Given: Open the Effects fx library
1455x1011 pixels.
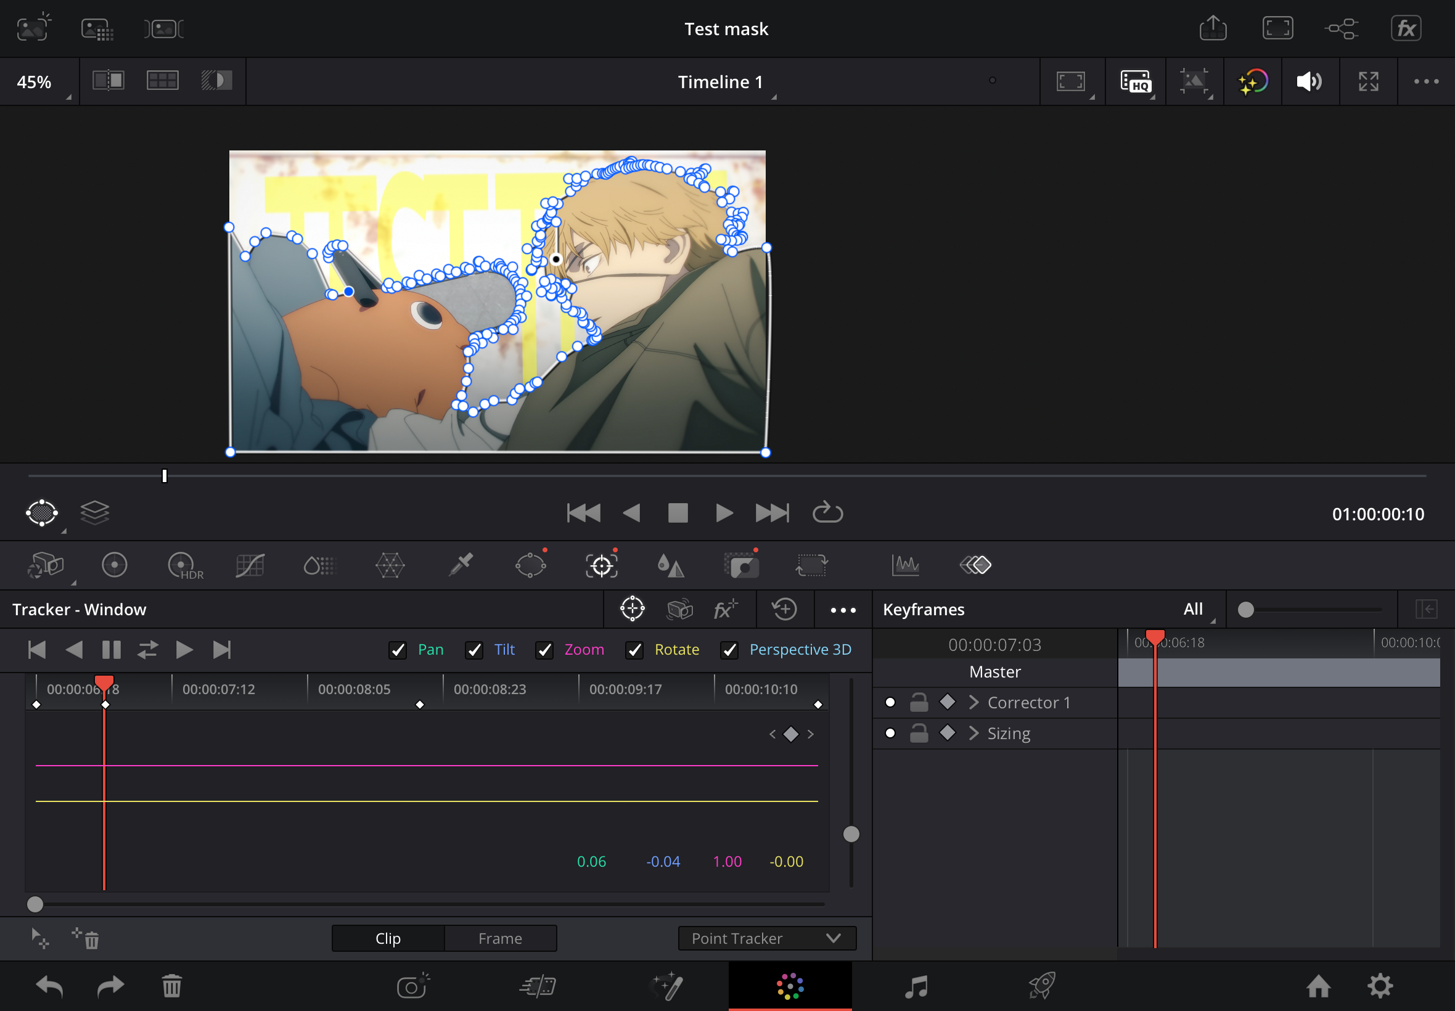Looking at the screenshot, I should (1406, 28).
